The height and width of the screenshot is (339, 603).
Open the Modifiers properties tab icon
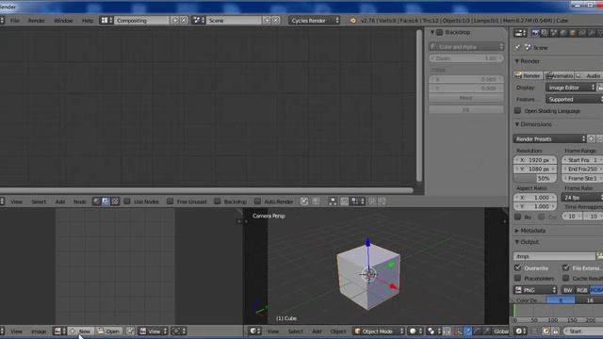(592, 34)
